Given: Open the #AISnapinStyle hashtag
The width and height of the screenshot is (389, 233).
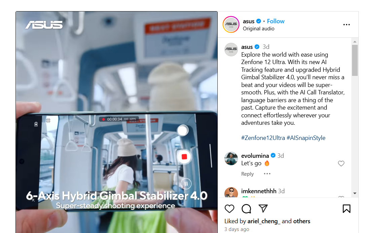Looking at the screenshot, I should [x=306, y=138].
